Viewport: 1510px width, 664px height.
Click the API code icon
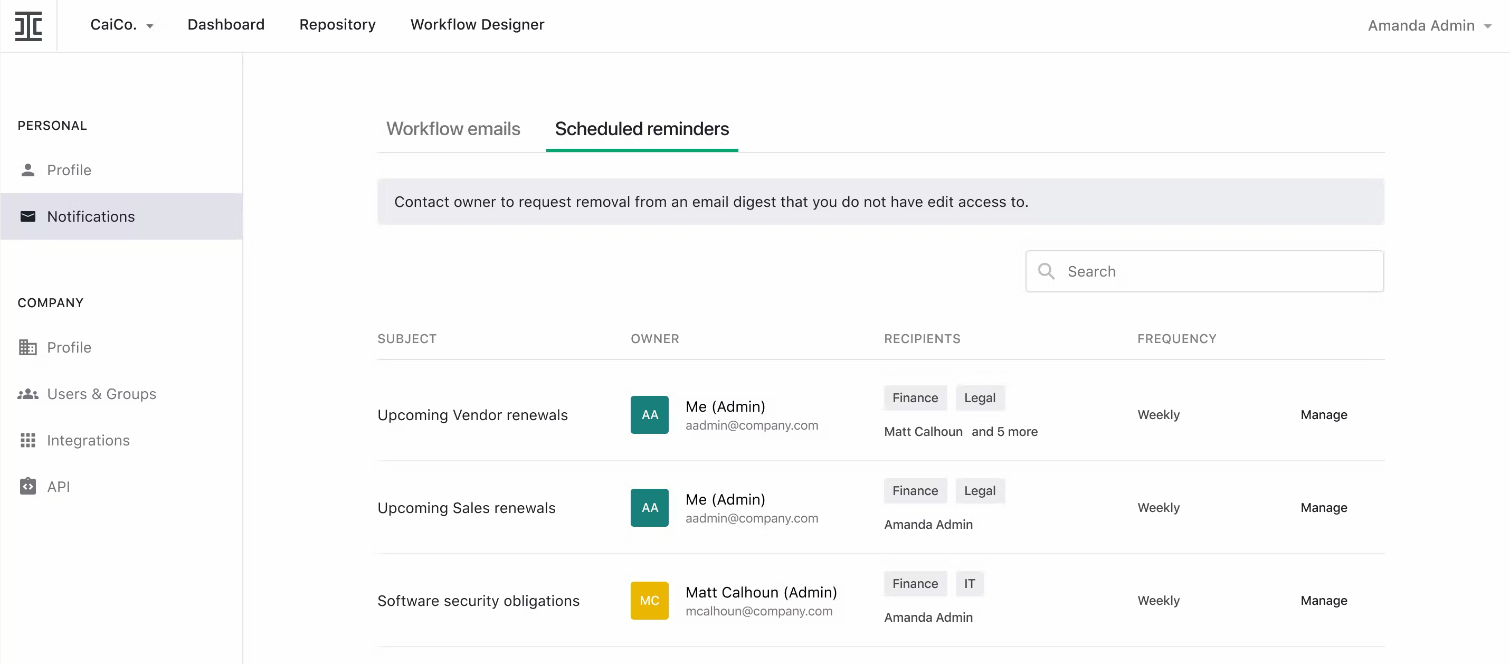27,487
